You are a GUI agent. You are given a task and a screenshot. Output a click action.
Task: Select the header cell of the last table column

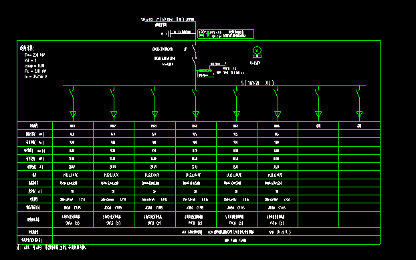pos(359,126)
